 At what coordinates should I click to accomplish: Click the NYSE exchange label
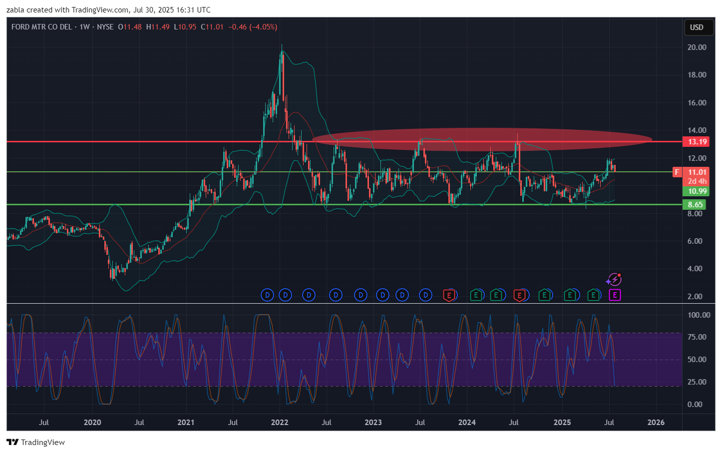coord(105,27)
